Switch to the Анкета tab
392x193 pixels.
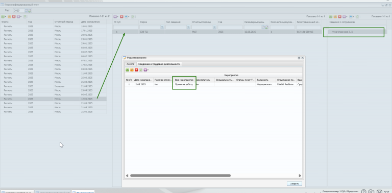[131, 64]
